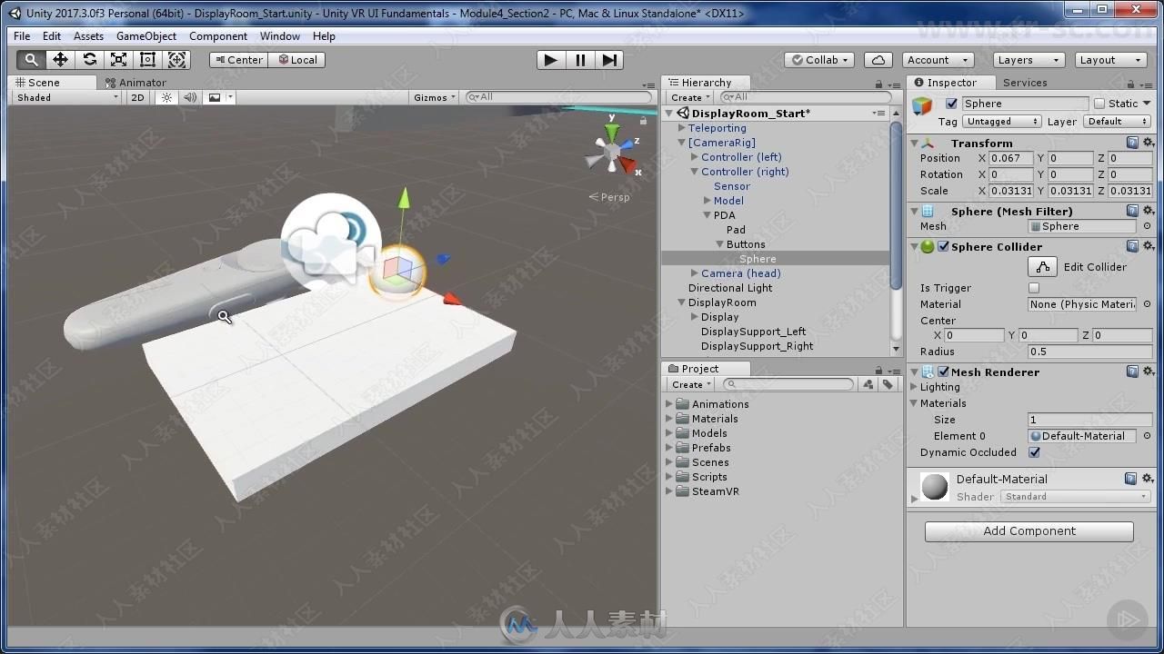This screenshot has width=1164, height=654.
Task: Toggle the Sphere active checkbox
Action: pos(951,104)
